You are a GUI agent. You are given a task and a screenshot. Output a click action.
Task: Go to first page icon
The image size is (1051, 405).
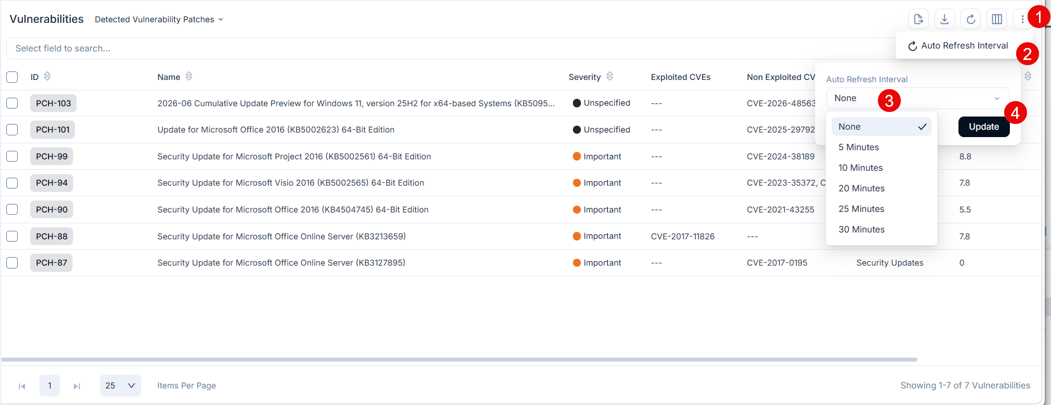[22, 386]
